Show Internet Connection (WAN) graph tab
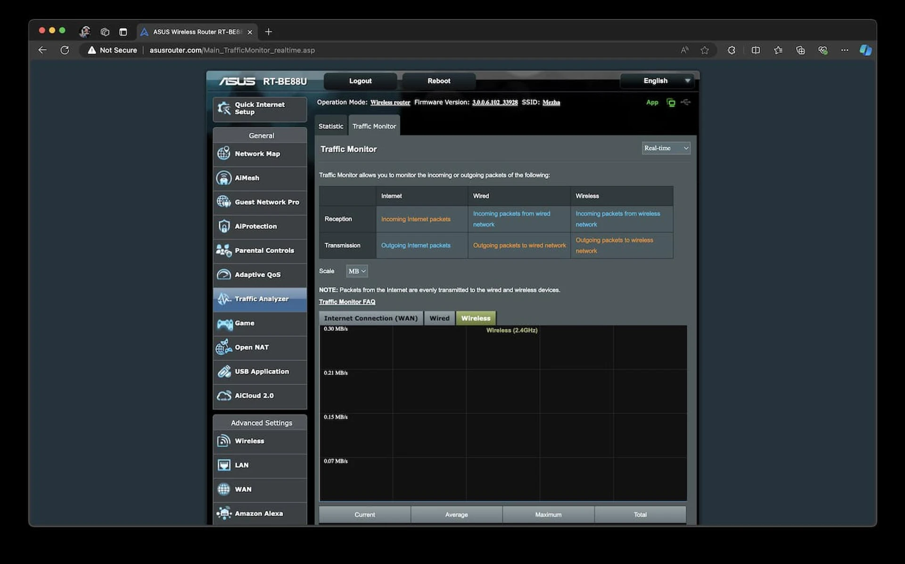Image resolution: width=905 pixels, height=564 pixels. pos(371,318)
